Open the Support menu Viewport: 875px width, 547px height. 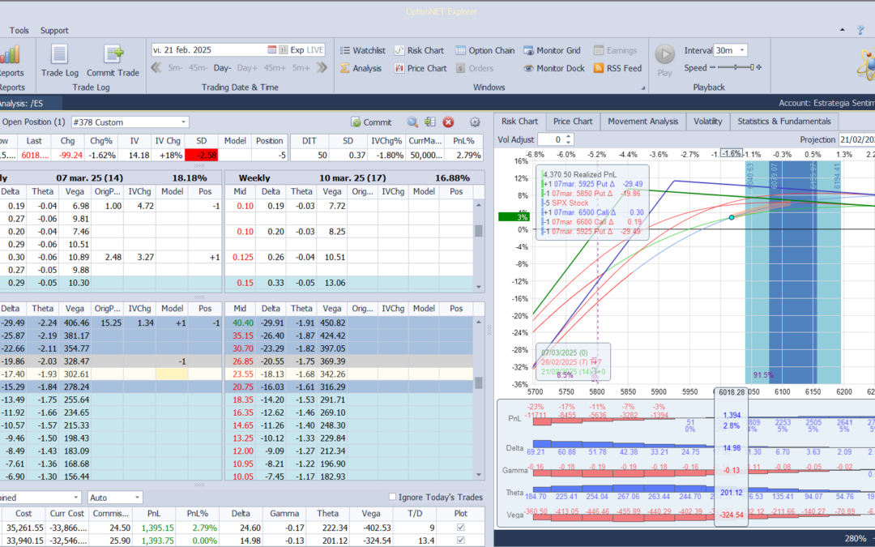point(54,30)
